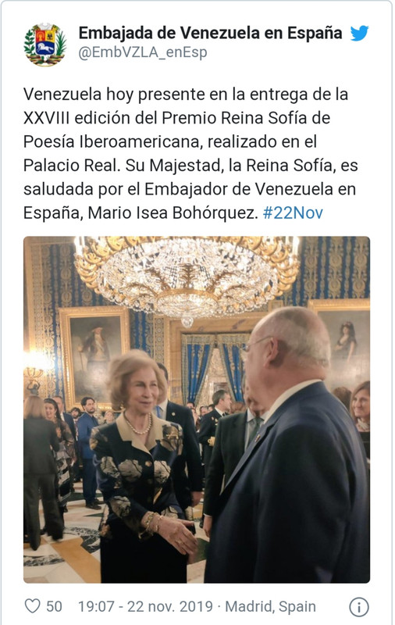Image resolution: width=395 pixels, height=625 pixels.
Task: Open the Embajada de Venezuela en España profile name
Action: click(210, 33)
